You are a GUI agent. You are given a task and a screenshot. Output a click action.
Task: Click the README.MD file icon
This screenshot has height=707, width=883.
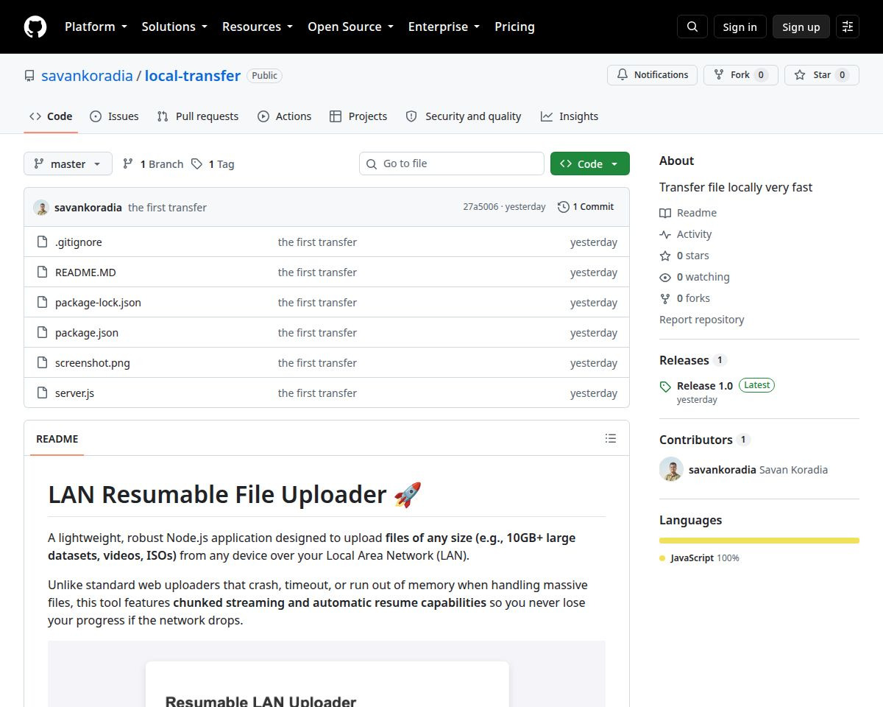pyautogui.click(x=42, y=272)
